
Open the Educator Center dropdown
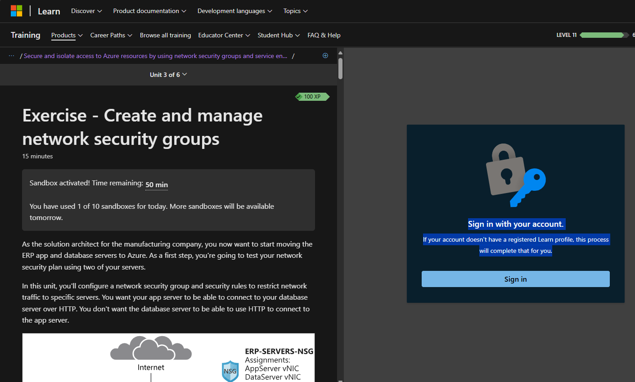click(224, 35)
